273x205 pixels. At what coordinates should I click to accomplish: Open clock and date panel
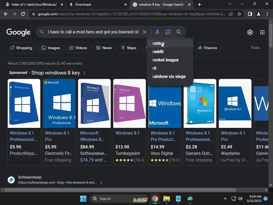click(x=254, y=199)
